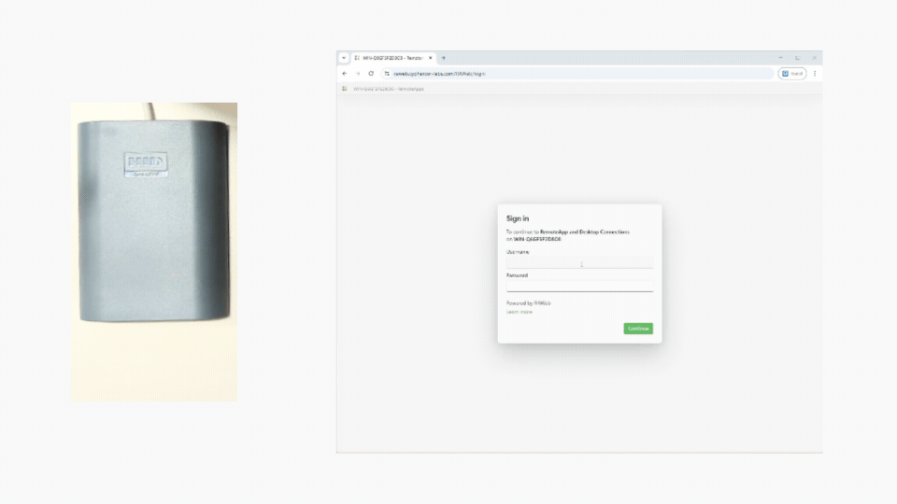The width and height of the screenshot is (897, 504).
Task: Open a new browser tab
Action: 444,58
